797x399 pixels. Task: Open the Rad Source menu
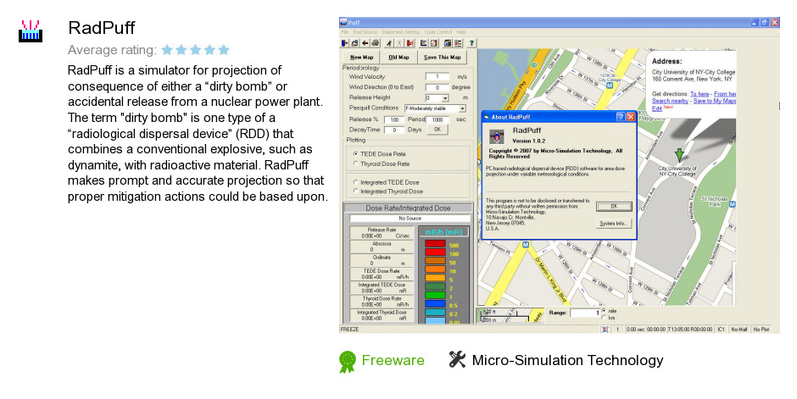[365, 32]
